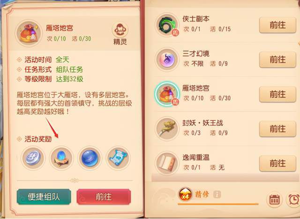Screen dimensions: 300x219
Task: Tap the silver coin reward icon
Action: tap(33, 158)
